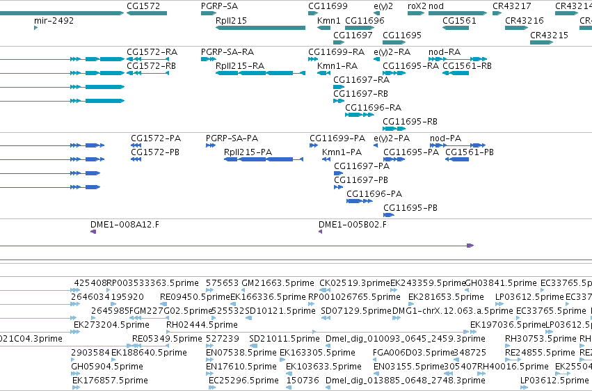Click EST RE09450.5prime
The width and height of the screenshot is (592, 391).
coord(163,304)
